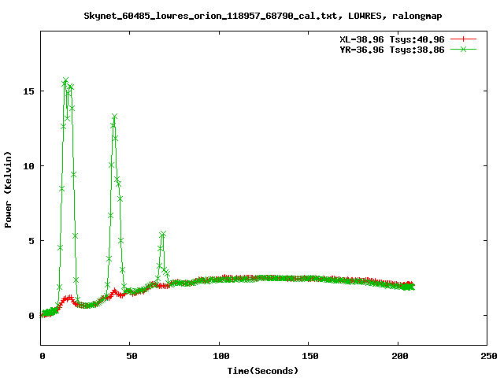Click the tallest green peak near 15 Kelvin
The height and width of the screenshot is (378, 504).
pyautogui.click(x=65, y=80)
